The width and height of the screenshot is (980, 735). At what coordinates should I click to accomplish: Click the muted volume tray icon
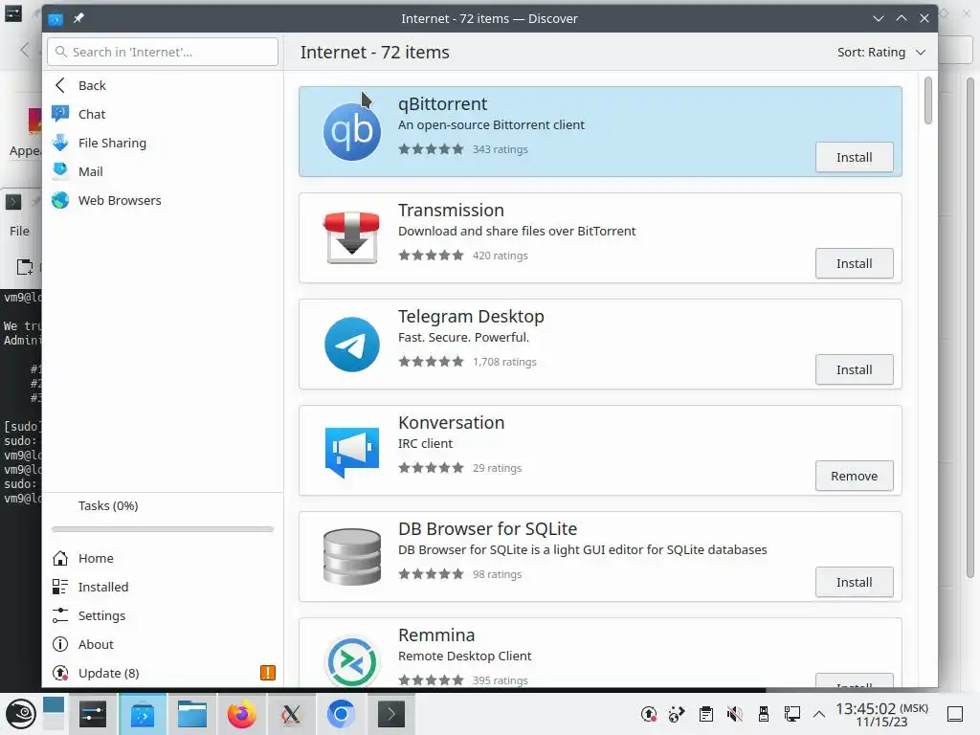tap(735, 714)
